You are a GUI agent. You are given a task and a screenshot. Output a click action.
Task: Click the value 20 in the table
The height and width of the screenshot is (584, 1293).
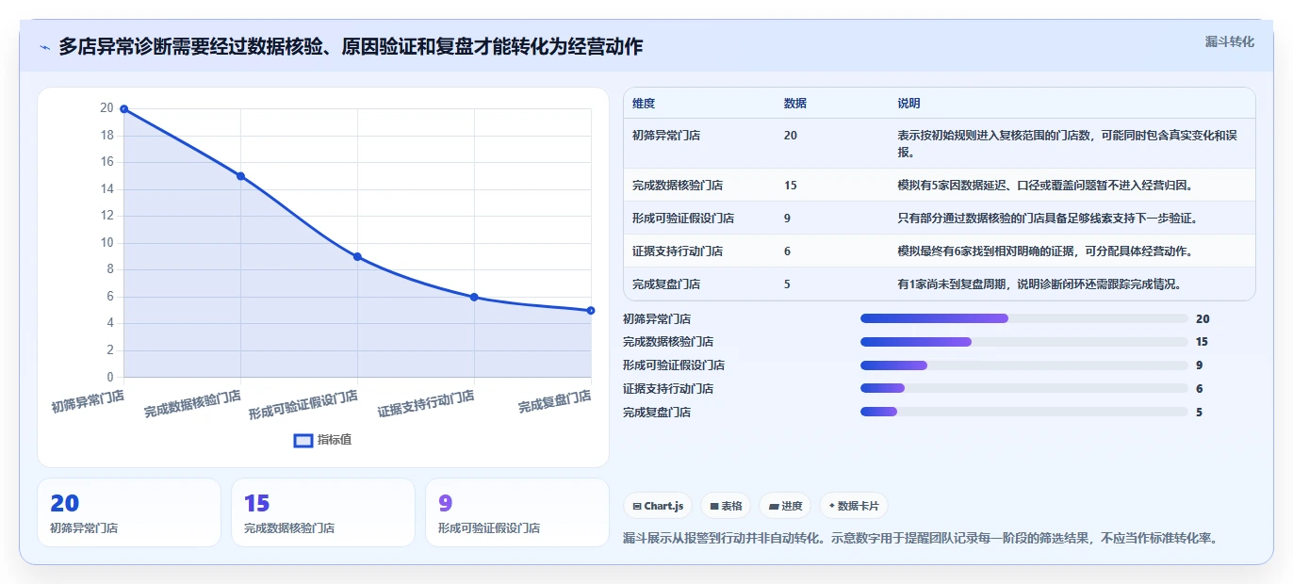790,136
